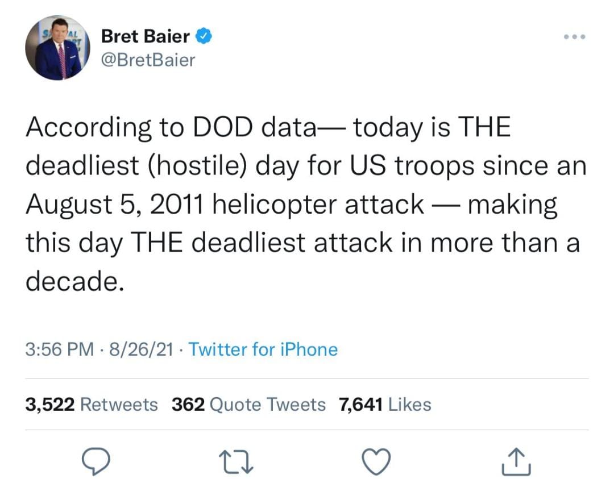Click the 8/26/21 date
The height and width of the screenshot is (479, 614).
click(142, 349)
